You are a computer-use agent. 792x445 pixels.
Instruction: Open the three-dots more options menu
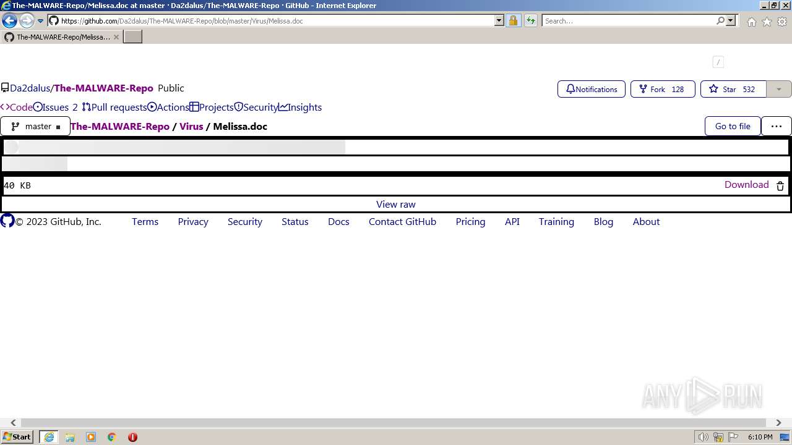coord(777,126)
